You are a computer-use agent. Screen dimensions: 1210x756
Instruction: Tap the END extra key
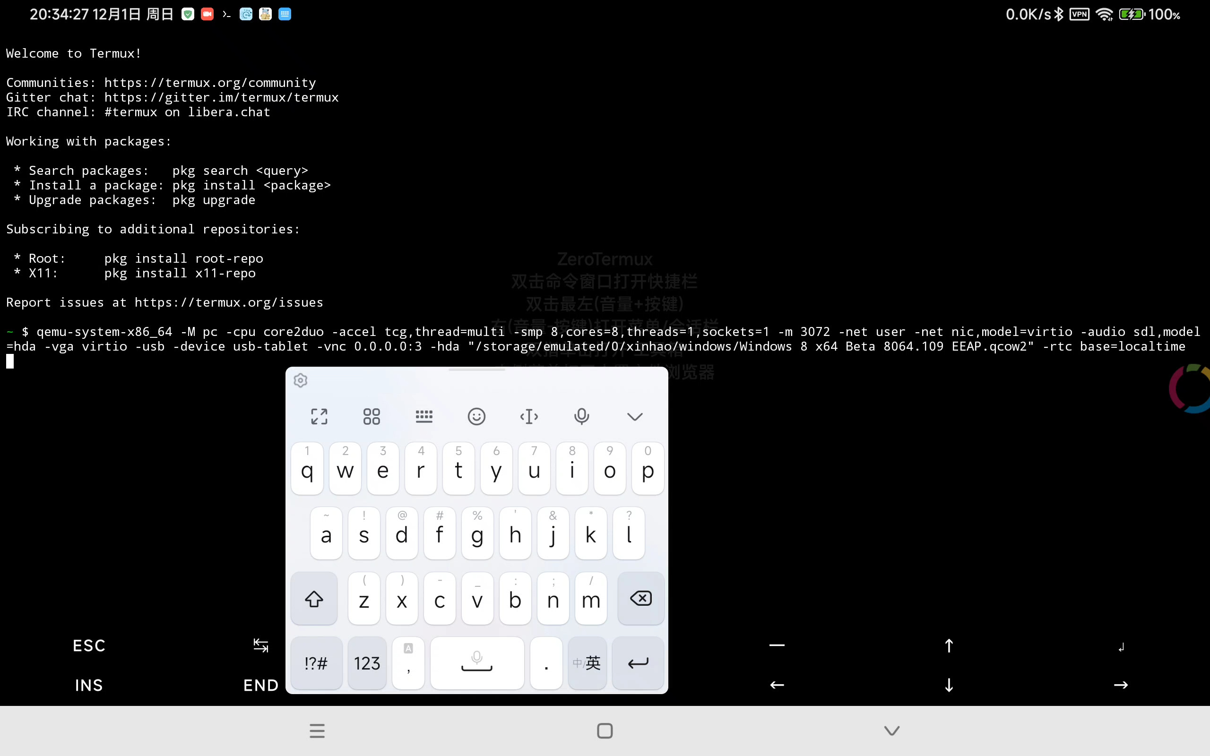260,685
